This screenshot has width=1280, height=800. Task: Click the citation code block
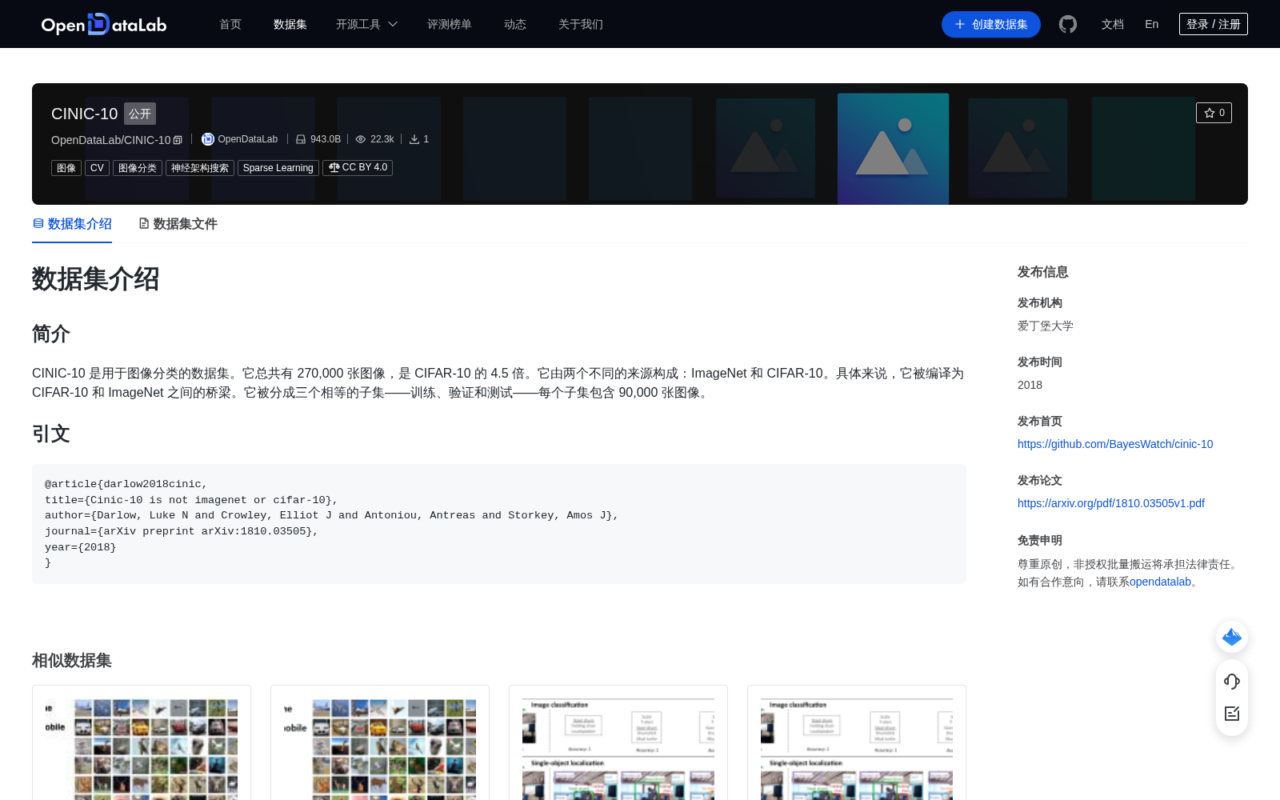(x=499, y=524)
